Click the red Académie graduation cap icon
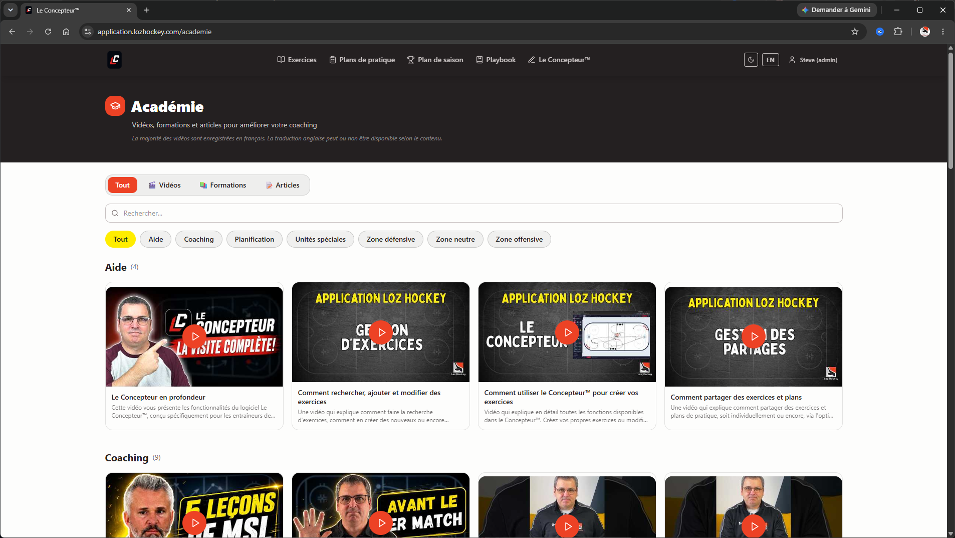955x538 pixels. pyautogui.click(x=115, y=106)
